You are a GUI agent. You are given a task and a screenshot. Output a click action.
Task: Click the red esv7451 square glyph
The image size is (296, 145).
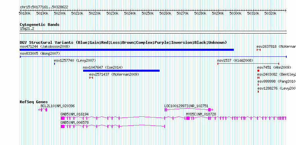[x=258, y=71]
